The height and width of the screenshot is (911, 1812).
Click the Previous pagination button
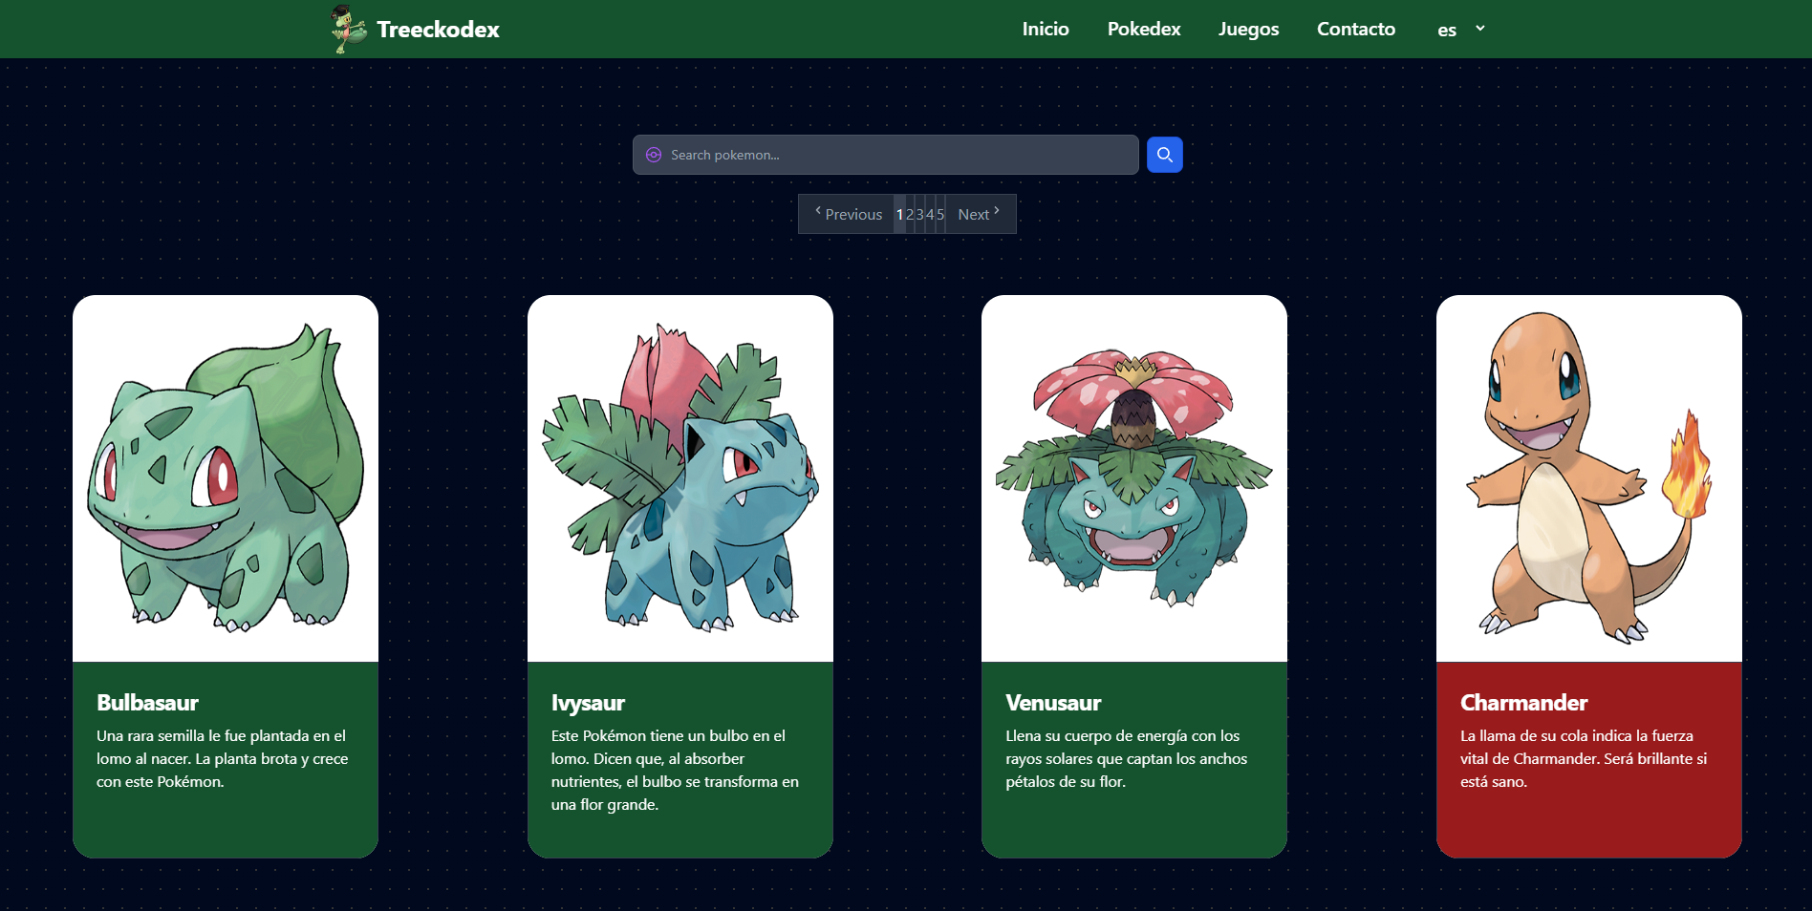(x=848, y=214)
